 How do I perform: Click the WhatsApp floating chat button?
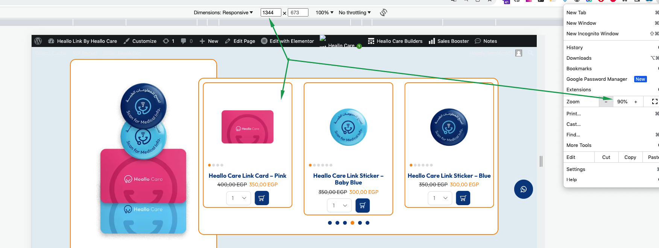point(524,189)
